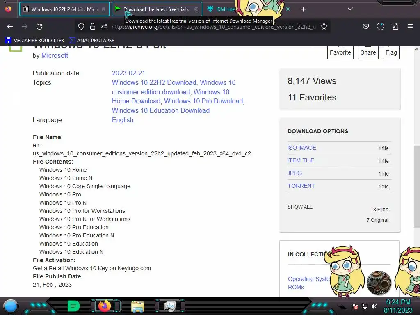The width and height of the screenshot is (420, 315).
Task: Open the tracking protection shield icon
Action: coord(81,26)
